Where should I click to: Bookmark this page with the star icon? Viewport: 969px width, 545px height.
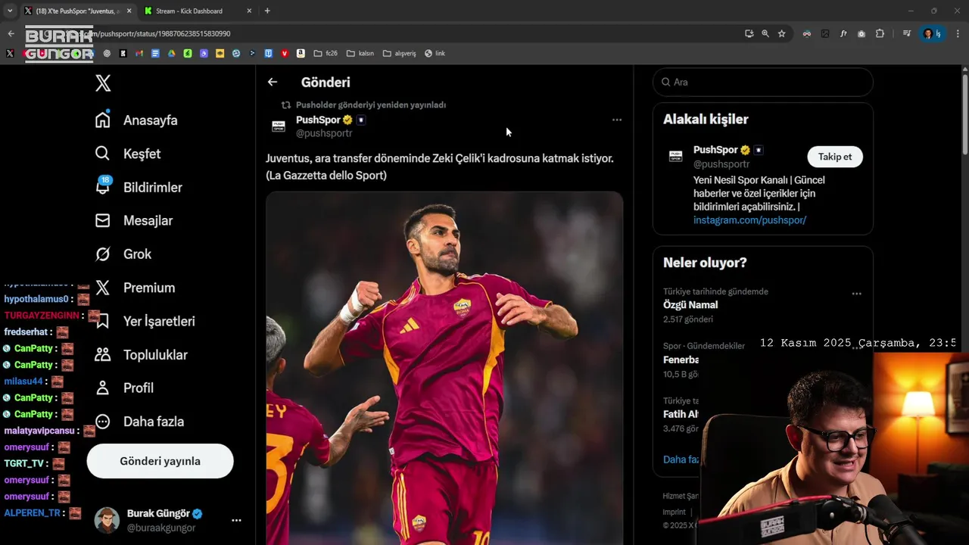click(782, 33)
